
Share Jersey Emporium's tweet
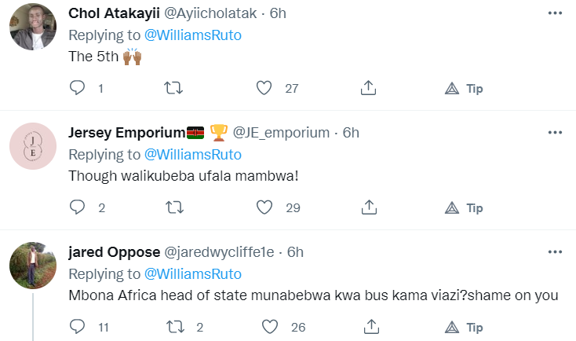click(x=368, y=207)
